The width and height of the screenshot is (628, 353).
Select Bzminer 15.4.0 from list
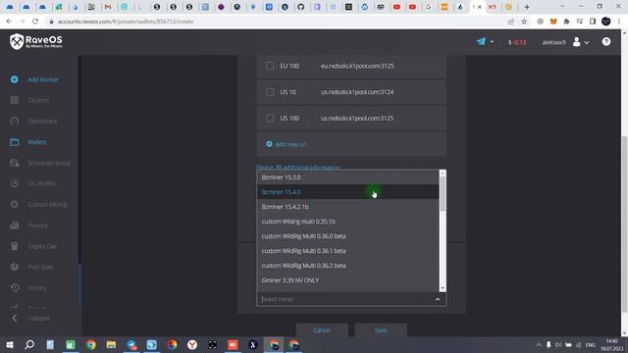coord(347,192)
